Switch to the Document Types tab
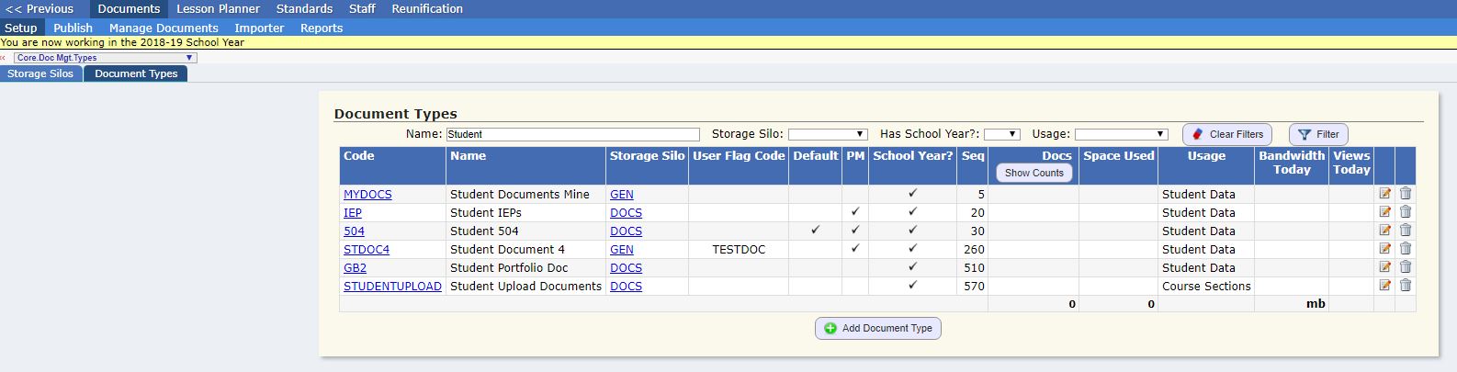This screenshot has width=1457, height=372. pos(136,73)
